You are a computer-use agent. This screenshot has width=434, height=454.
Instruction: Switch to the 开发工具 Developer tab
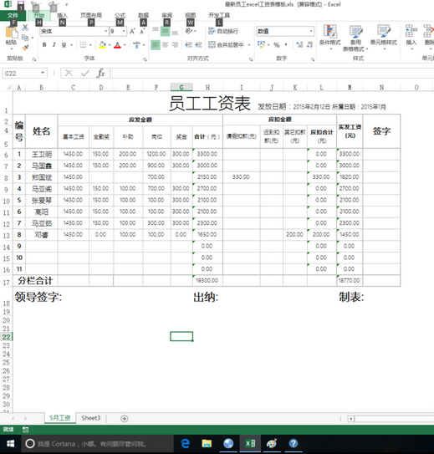(219, 15)
